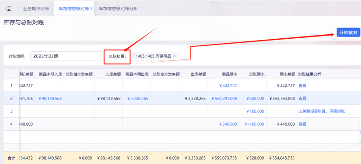361x164 pixels.
Task: Close the 库存与总账对账 tab
Action: pyautogui.click(x=92, y=9)
